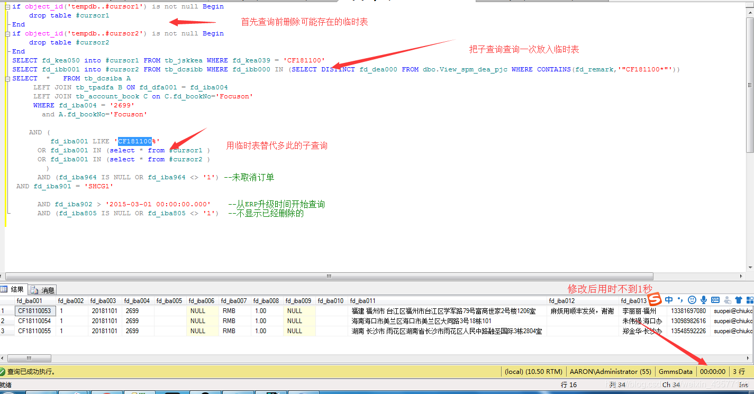The height and width of the screenshot is (394, 754).
Task: Click status bar server (local) (10.50 RTM)
Action: (x=533, y=372)
